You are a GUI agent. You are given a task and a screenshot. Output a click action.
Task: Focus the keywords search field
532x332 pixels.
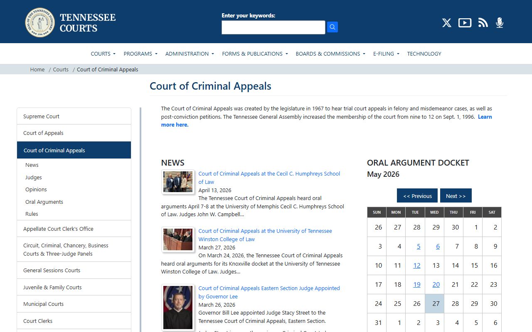273,27
